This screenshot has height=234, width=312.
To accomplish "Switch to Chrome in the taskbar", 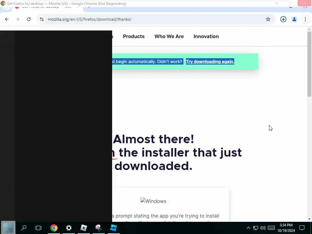I will (54, 228).
